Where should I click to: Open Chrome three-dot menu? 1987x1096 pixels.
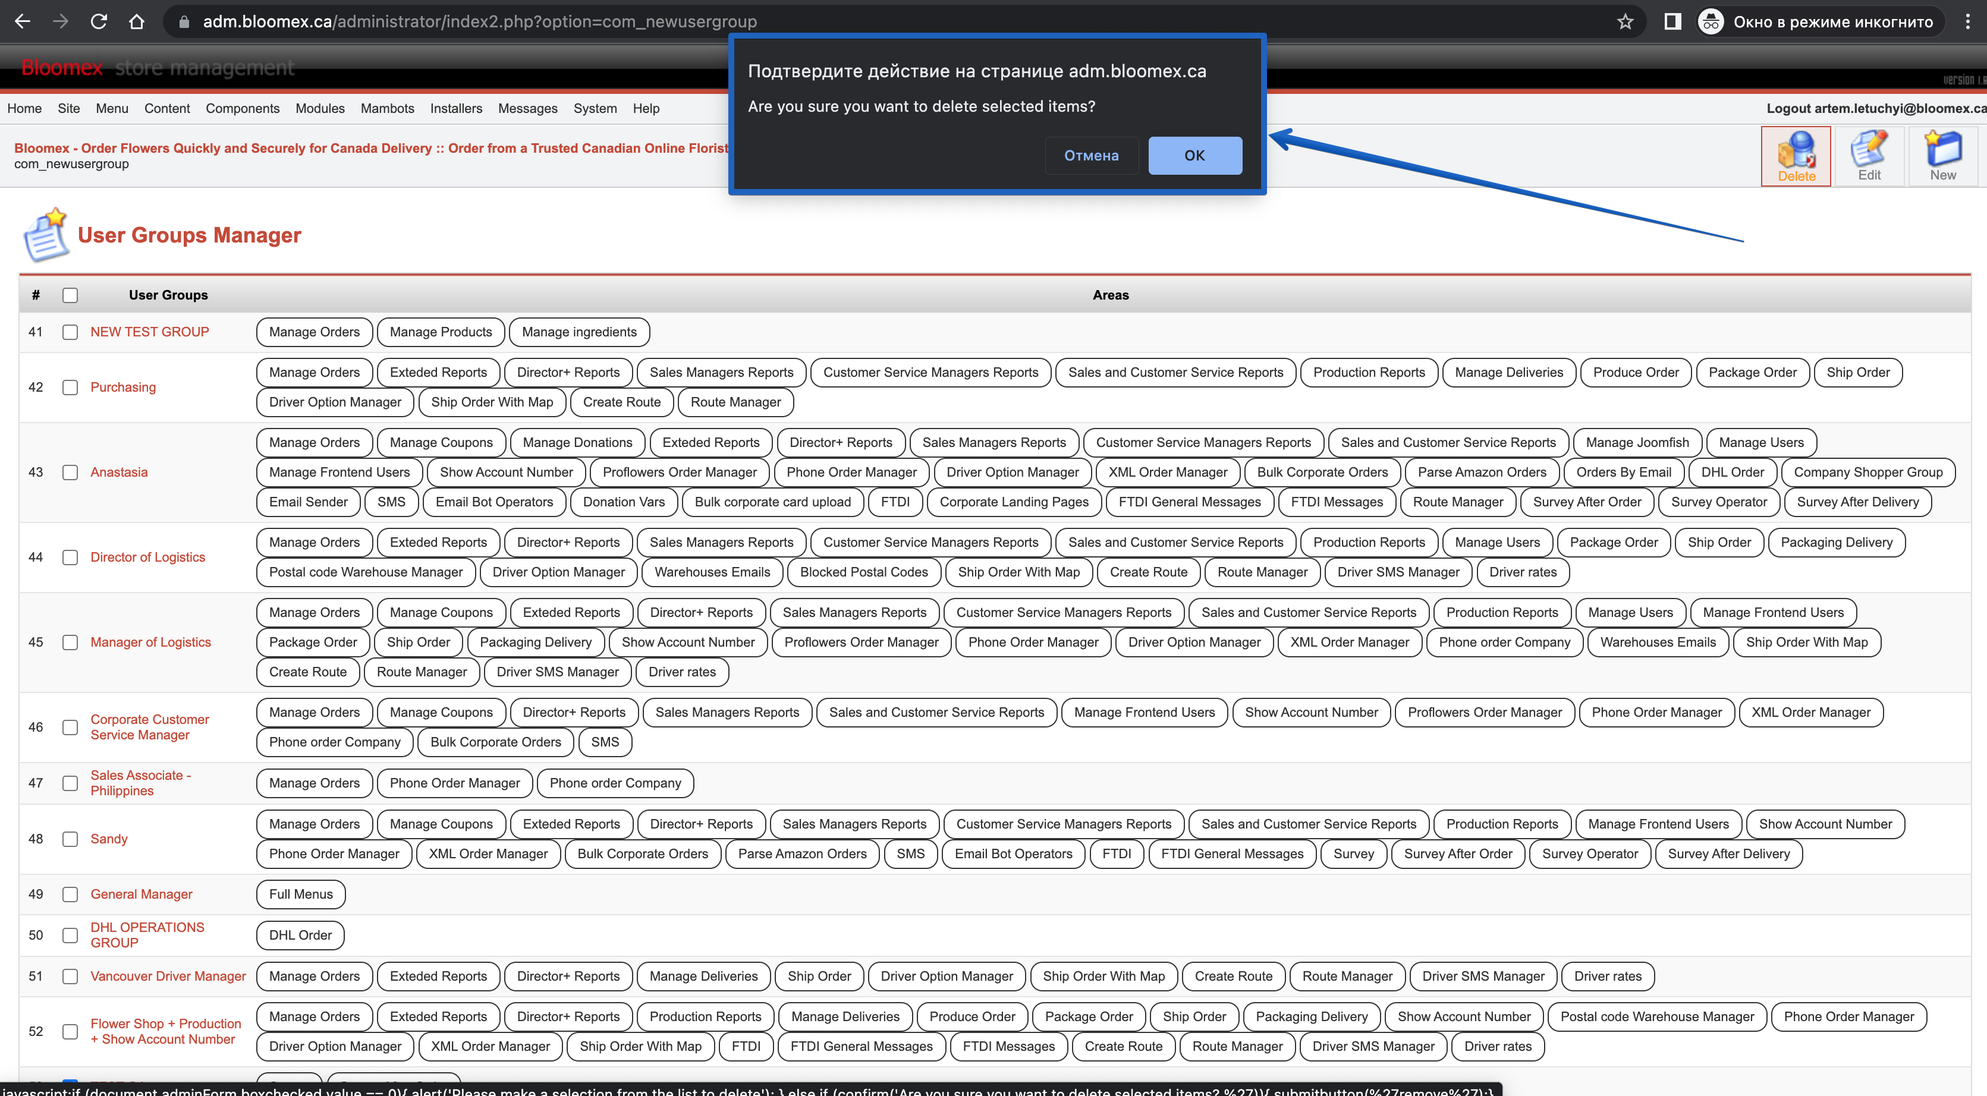pos(1968,21)
